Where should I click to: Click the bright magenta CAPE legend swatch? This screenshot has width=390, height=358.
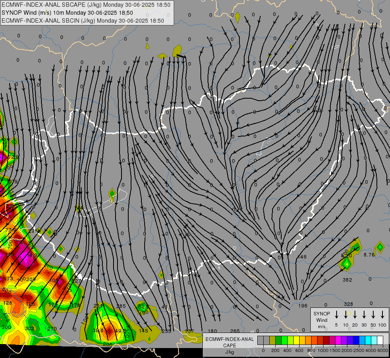point(338,340)
